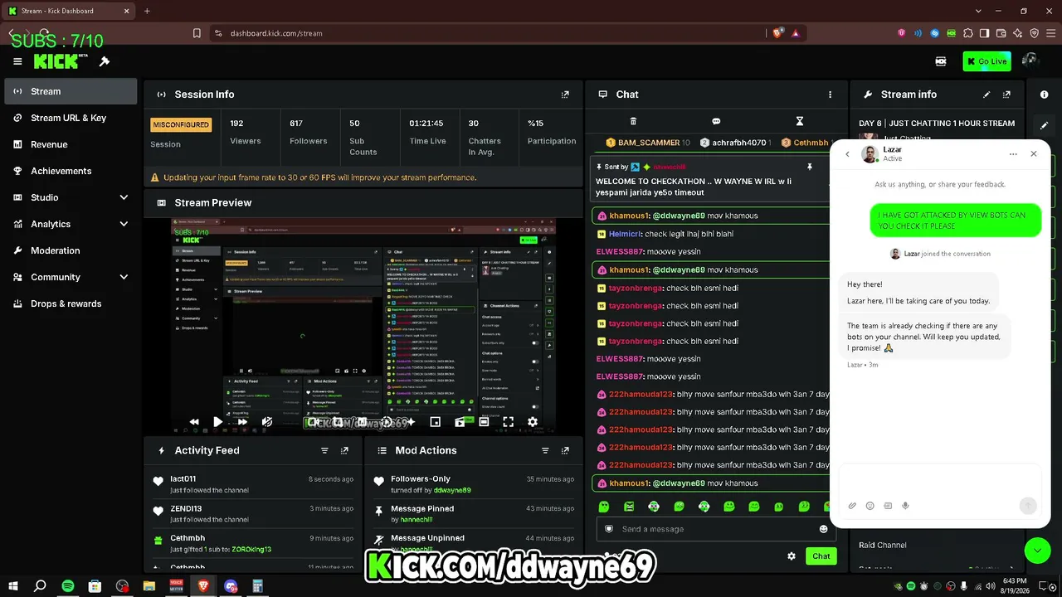Open ddwayne69 link in Mod Actions
Viewport: 1062px width, 597px height.
452,490
